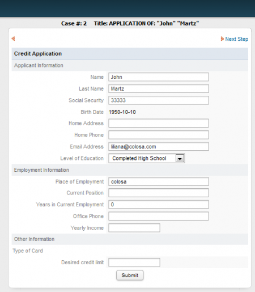Viewport: 255px width, 292px height.
Task: Open the Next Step link
Action: click(x=236, y=39)
